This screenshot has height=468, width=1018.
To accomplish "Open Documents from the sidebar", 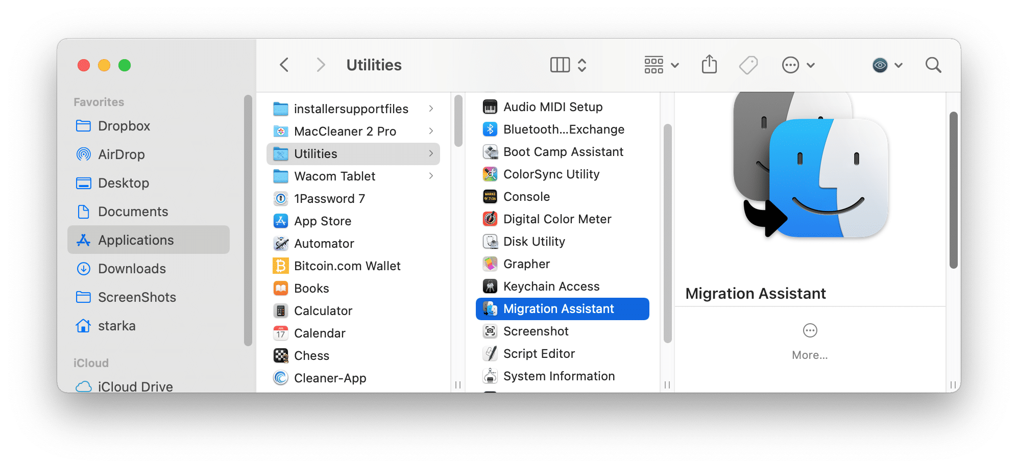I will [x=149, y=212].
